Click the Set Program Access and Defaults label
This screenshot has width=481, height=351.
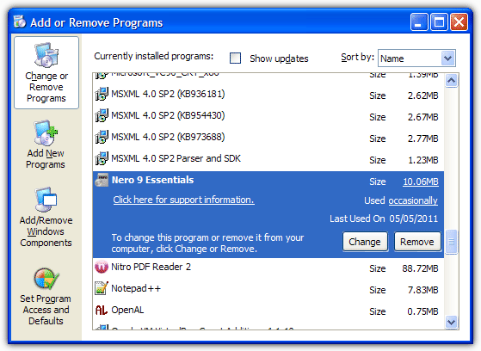(x=46, y=310)
